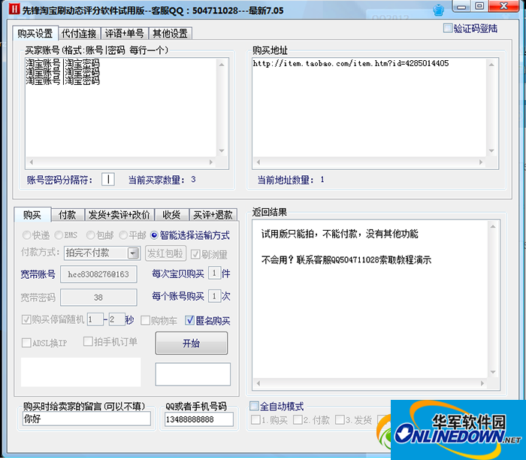
Task: Open the 其他设置 tab
Action: click(170, 34)
